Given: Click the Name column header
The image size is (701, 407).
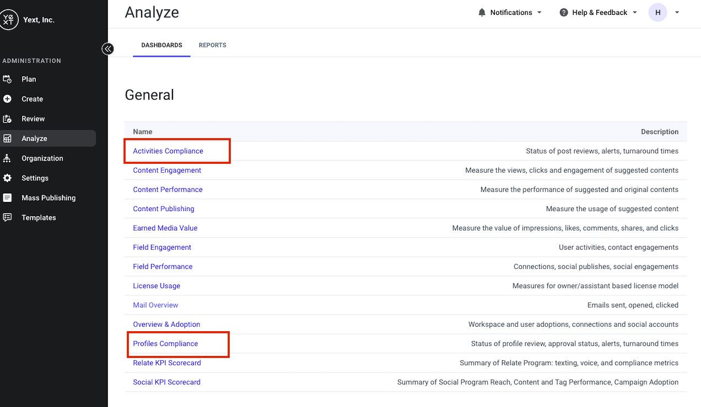Looking at the screenshot, I should pyautogui.click(x=143, y=131).
